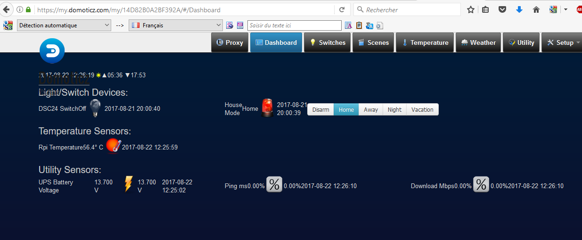582x240 pixels.
Task: Click the red Adblock icon
Action: pyautogui.click(x=579, y=9)
